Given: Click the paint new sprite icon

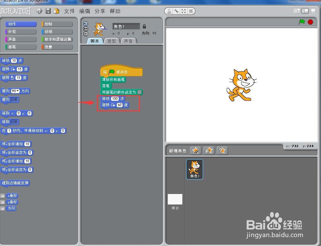Looking at the screenshot, I should (196, 151).
